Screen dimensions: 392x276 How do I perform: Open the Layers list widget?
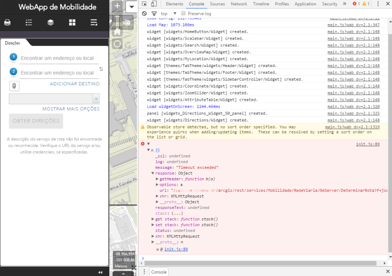coord(50,23)
